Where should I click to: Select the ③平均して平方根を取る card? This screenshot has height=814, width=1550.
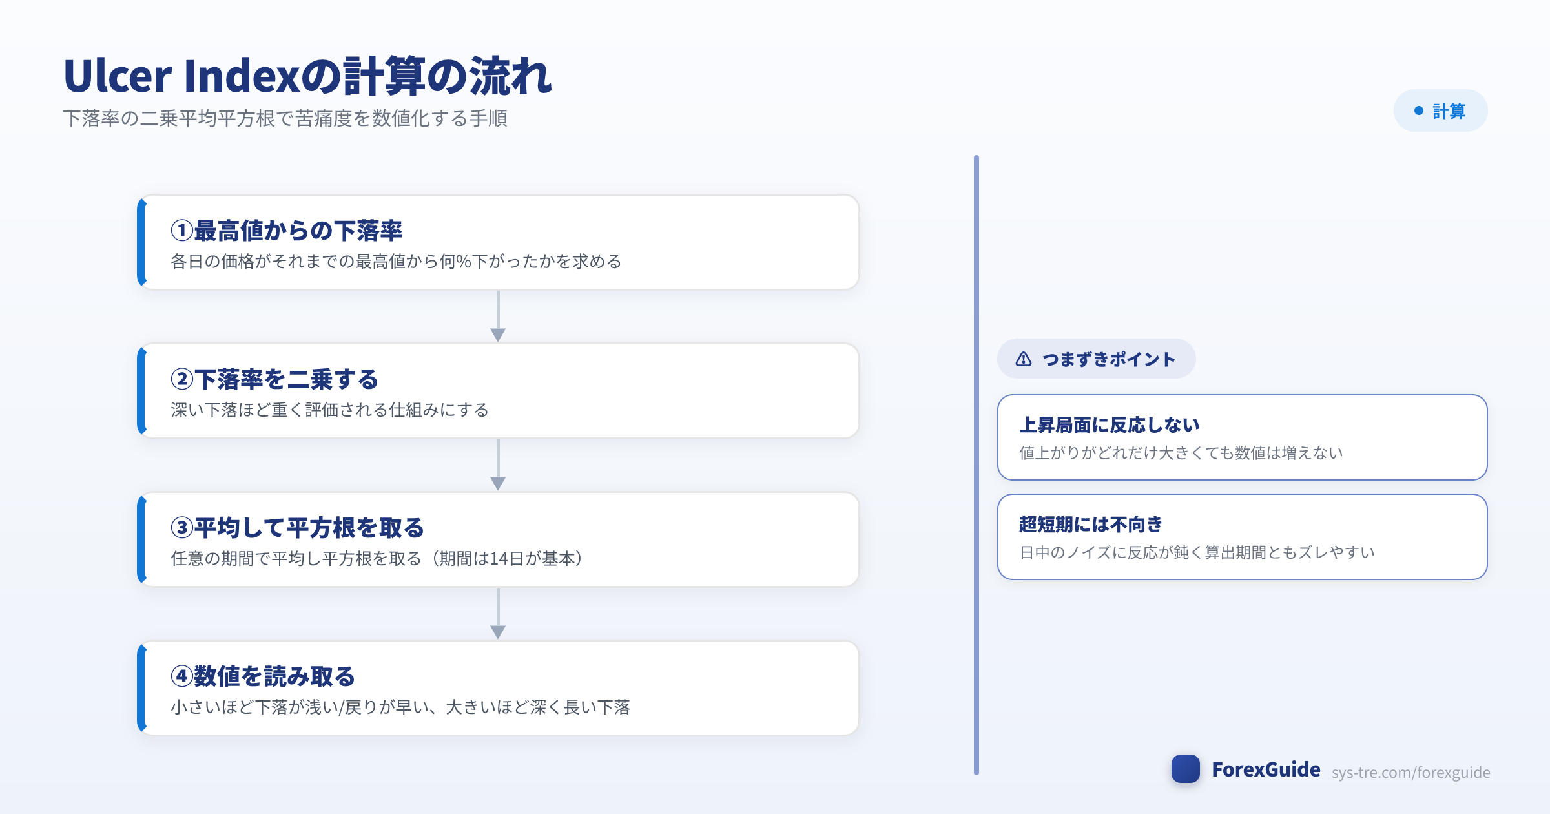click(x=498, y=539)
